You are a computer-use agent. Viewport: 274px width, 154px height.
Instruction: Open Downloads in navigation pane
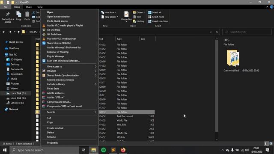16,74
